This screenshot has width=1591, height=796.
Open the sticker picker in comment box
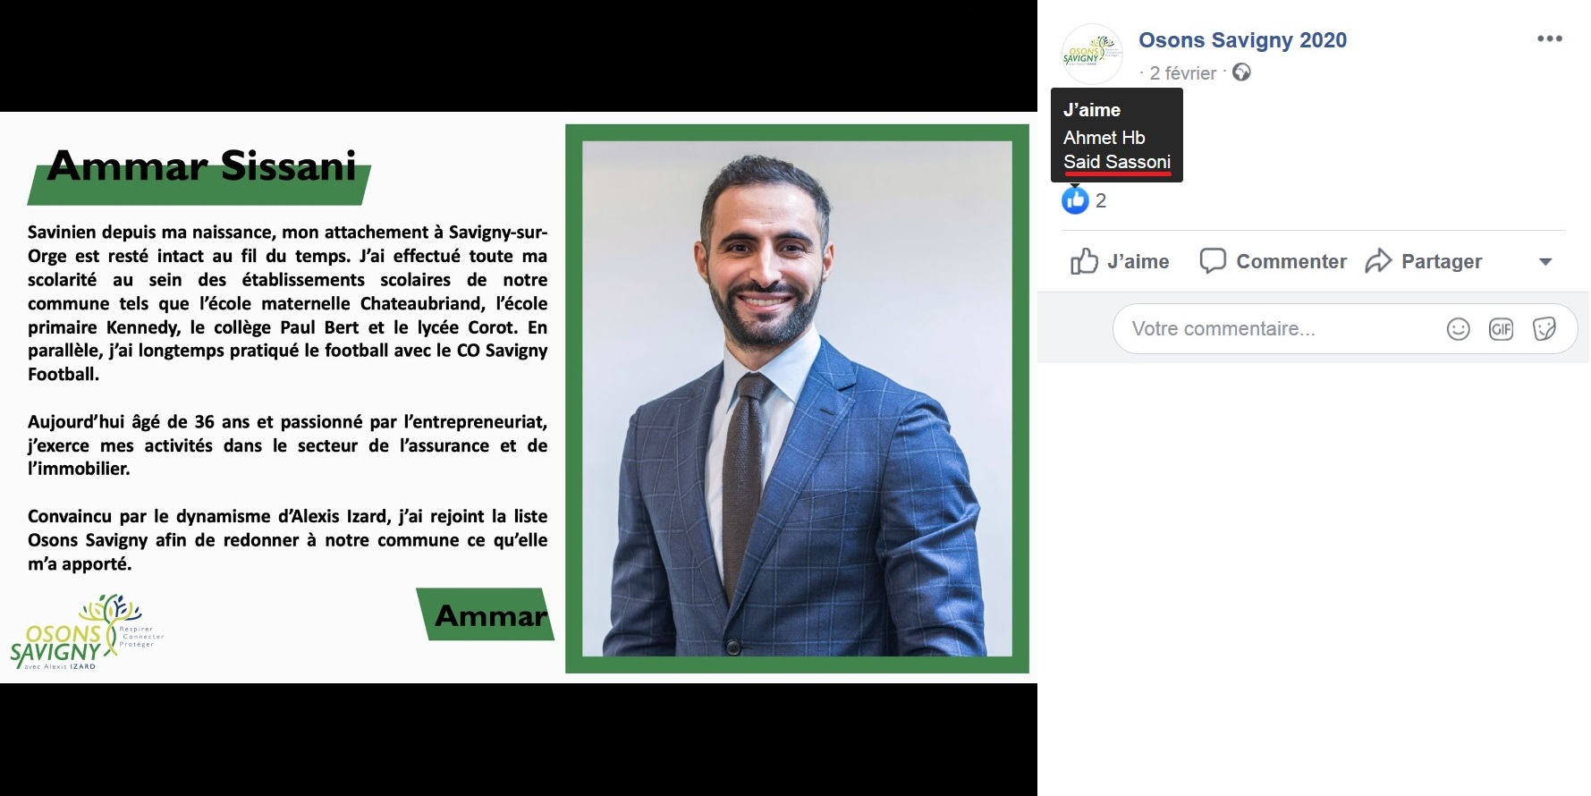point(1544,329)
